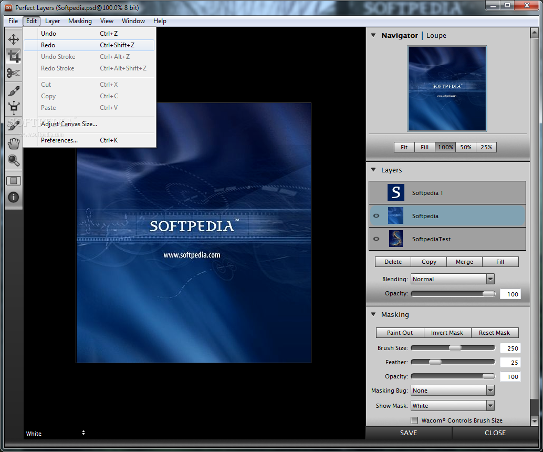Click the Brush Size value field 250

click(x=510, y=348)
